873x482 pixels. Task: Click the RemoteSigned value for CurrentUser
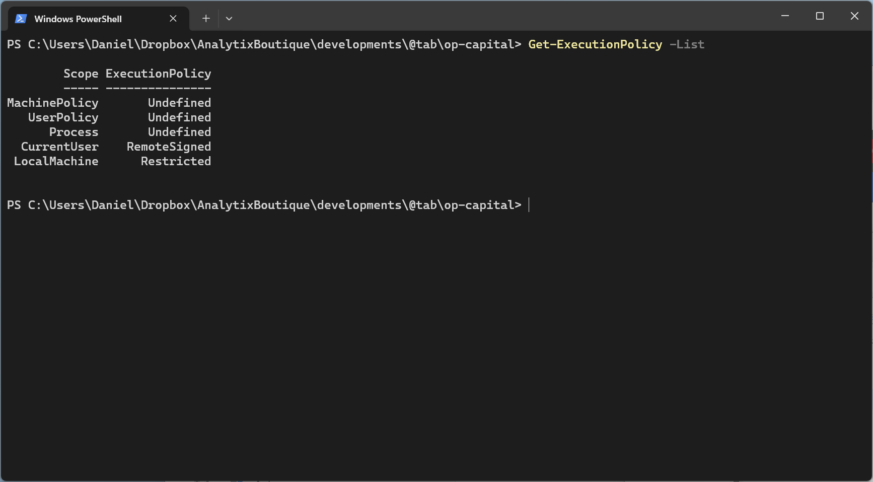coord(168,147)
